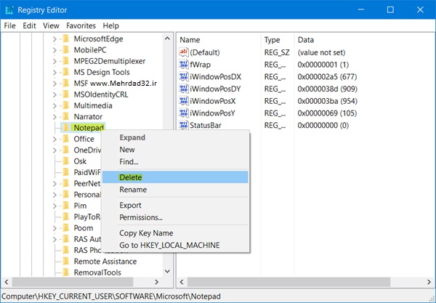Choose Find... in the context menu
436x303 pixels.
175,162
